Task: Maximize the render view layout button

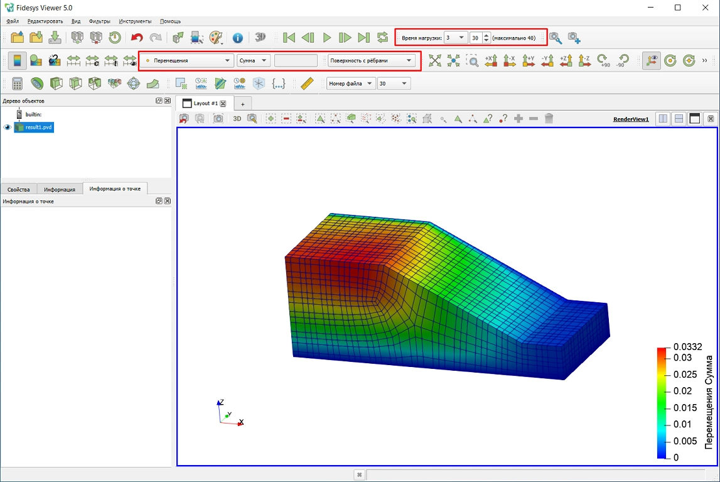Action: 695,119
